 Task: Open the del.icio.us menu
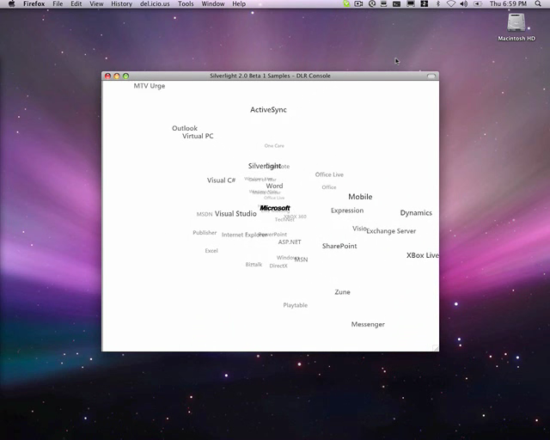click(155, 3)
